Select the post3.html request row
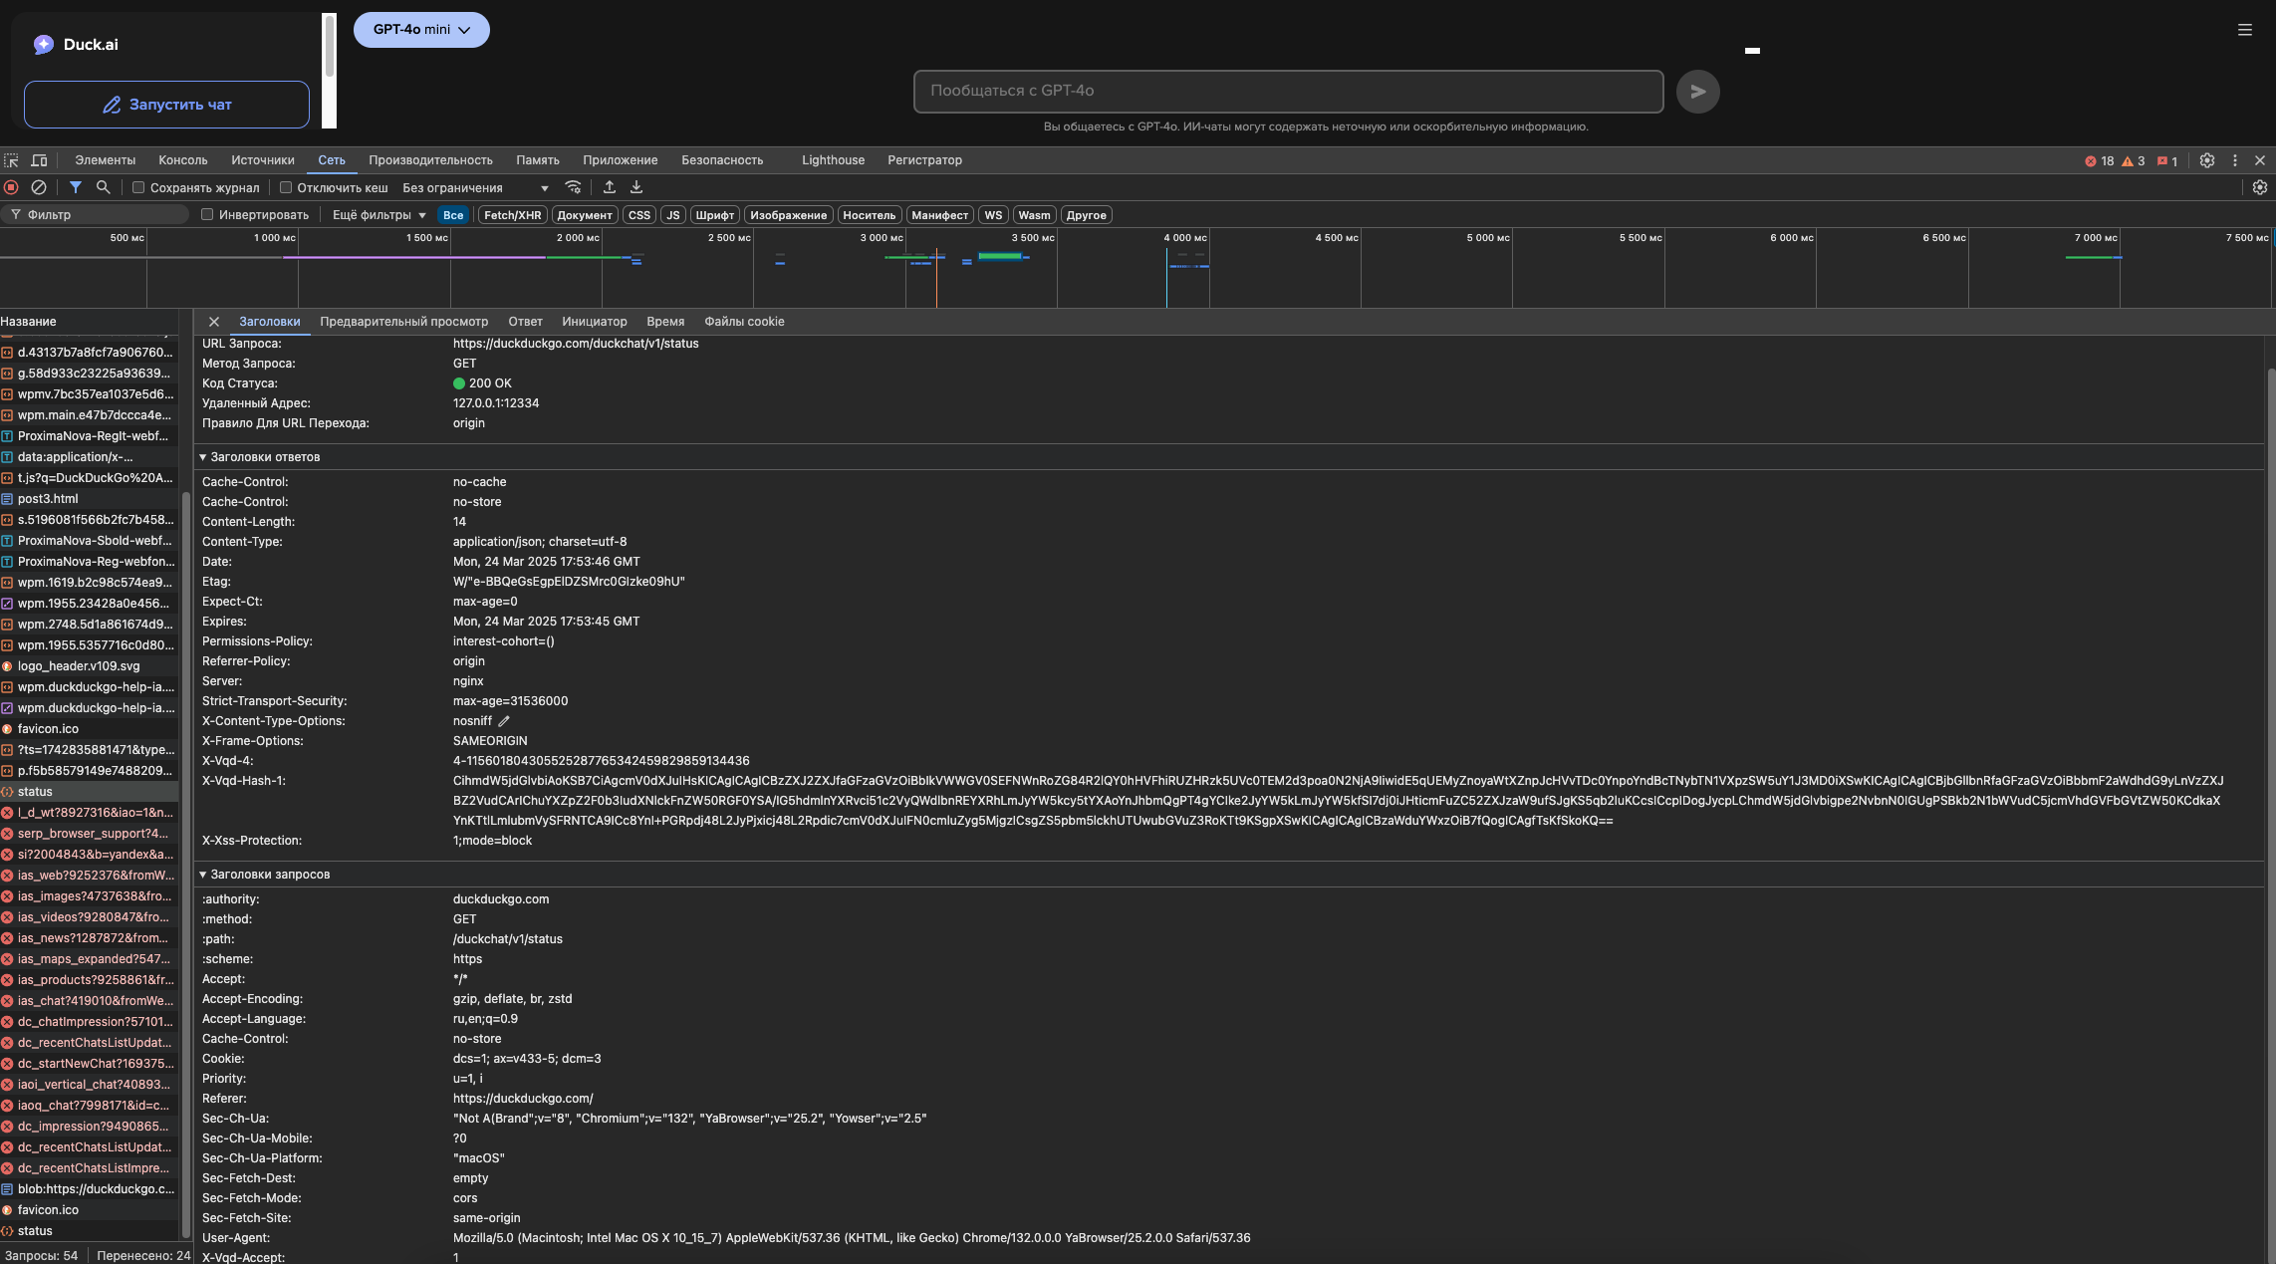The image size is (2276, 1264). [90, 499]
